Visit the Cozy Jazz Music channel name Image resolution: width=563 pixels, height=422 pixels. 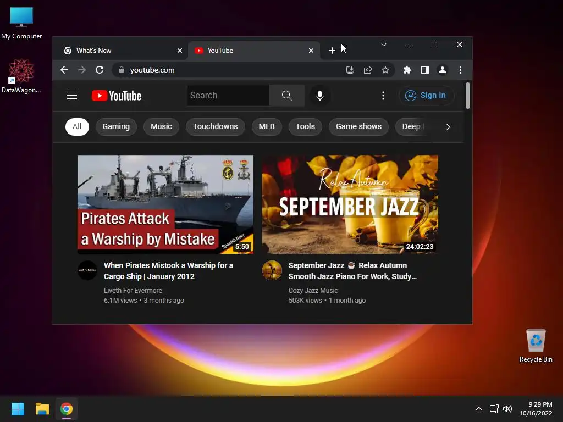tap(313, 291)
